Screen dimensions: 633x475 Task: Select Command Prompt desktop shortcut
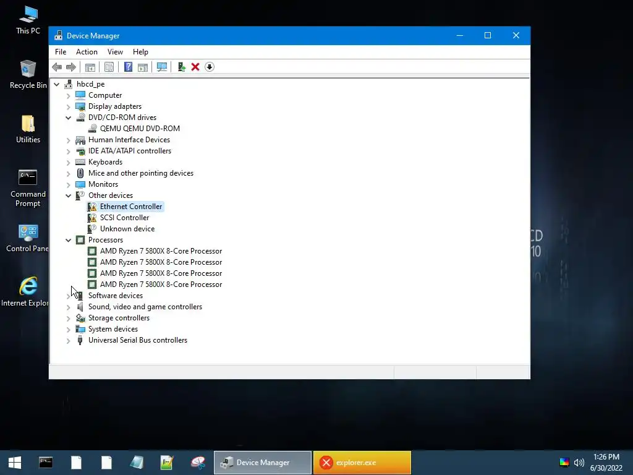[x=28, y=188]
